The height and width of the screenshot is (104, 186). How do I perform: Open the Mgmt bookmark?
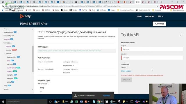(37, 10)
